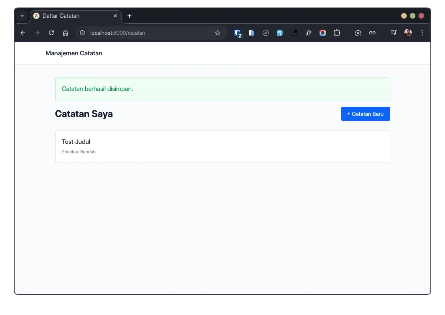
Task: Click the Bitwarden extension icon
Action: (237, 33)
